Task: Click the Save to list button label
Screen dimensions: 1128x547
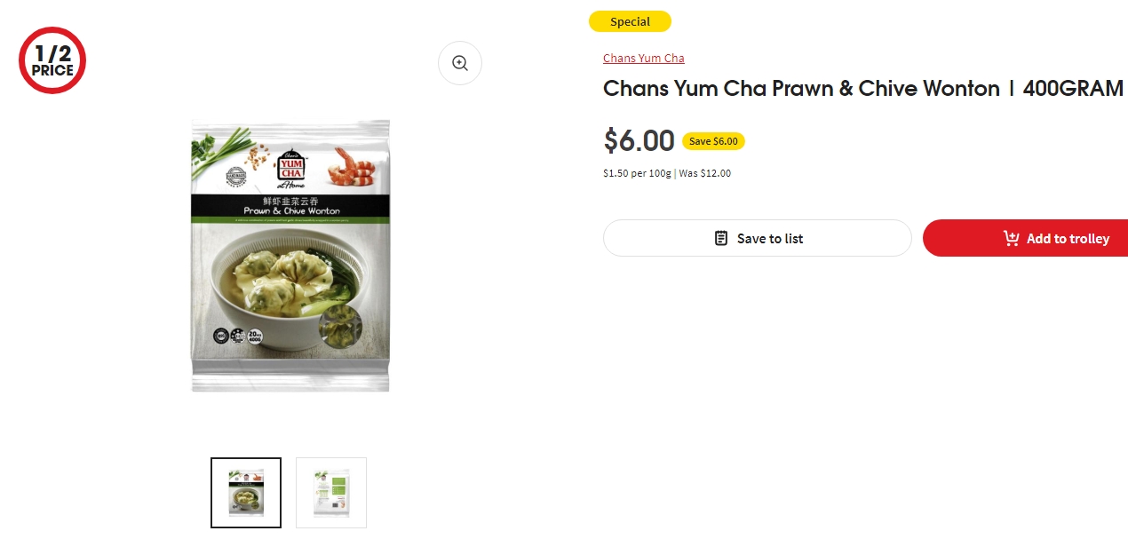Action: click(770, 238)
